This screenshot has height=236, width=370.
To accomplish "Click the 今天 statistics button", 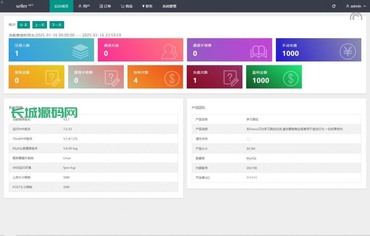I will [x=23, y=25].
